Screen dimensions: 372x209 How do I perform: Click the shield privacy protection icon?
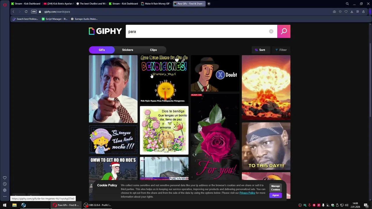340,12
